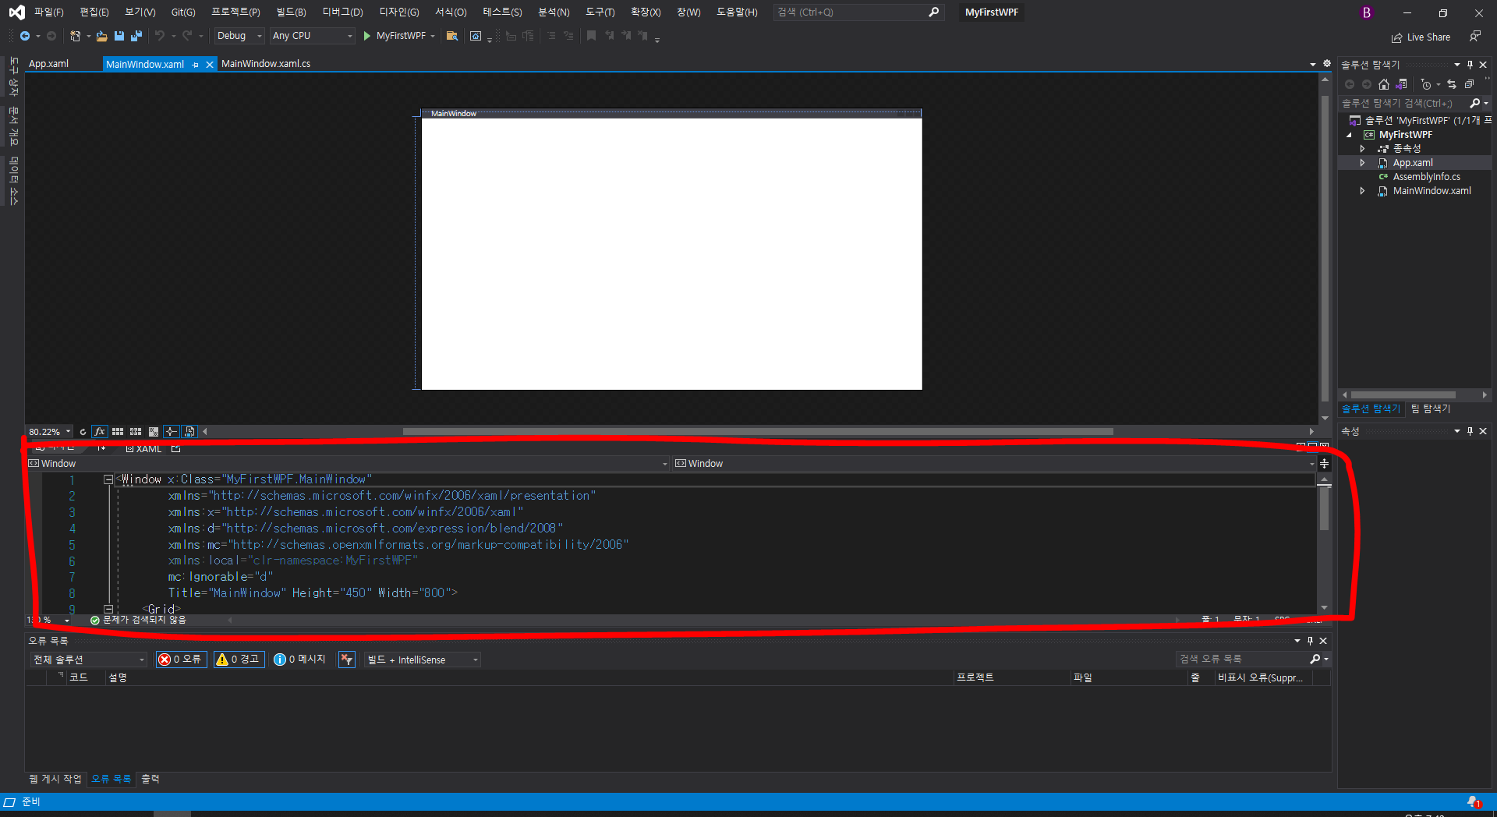Screen dimensions: 1497x817
Task: Toggle the 0 오류 errors filter
Action: [181, 660]
